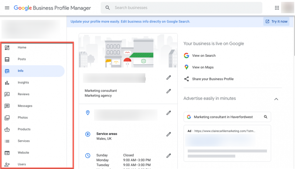Focus the Search businesses field
295x169 pixels.
(181, 8)
